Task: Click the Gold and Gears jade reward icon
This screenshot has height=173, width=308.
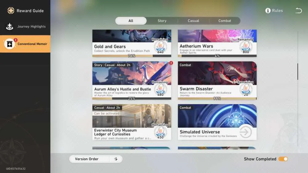Action: [x=160, y=47]
